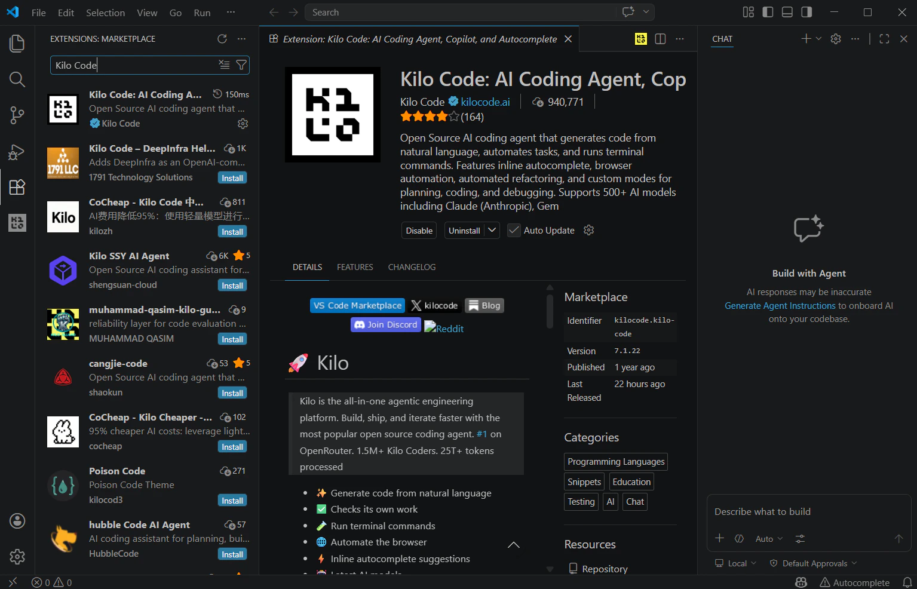Open the Explorer sidebar icon
This screenshot has width=917, height=589.
coord(17,43)
